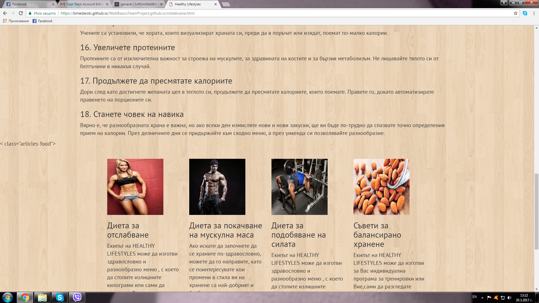Click the green secure padlock icon

30,13
